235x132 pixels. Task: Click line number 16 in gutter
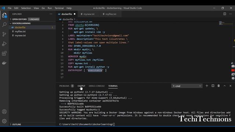(62, 74)
